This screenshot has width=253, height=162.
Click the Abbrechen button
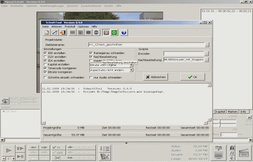point(155,77)
